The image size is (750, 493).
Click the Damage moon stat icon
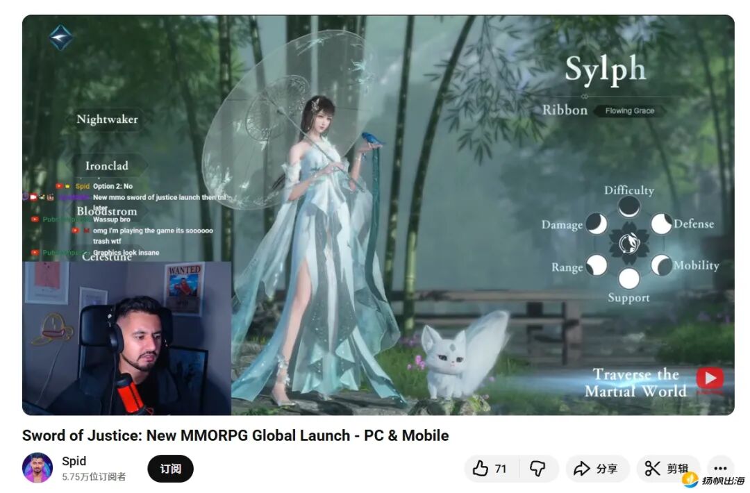point(597,224)
